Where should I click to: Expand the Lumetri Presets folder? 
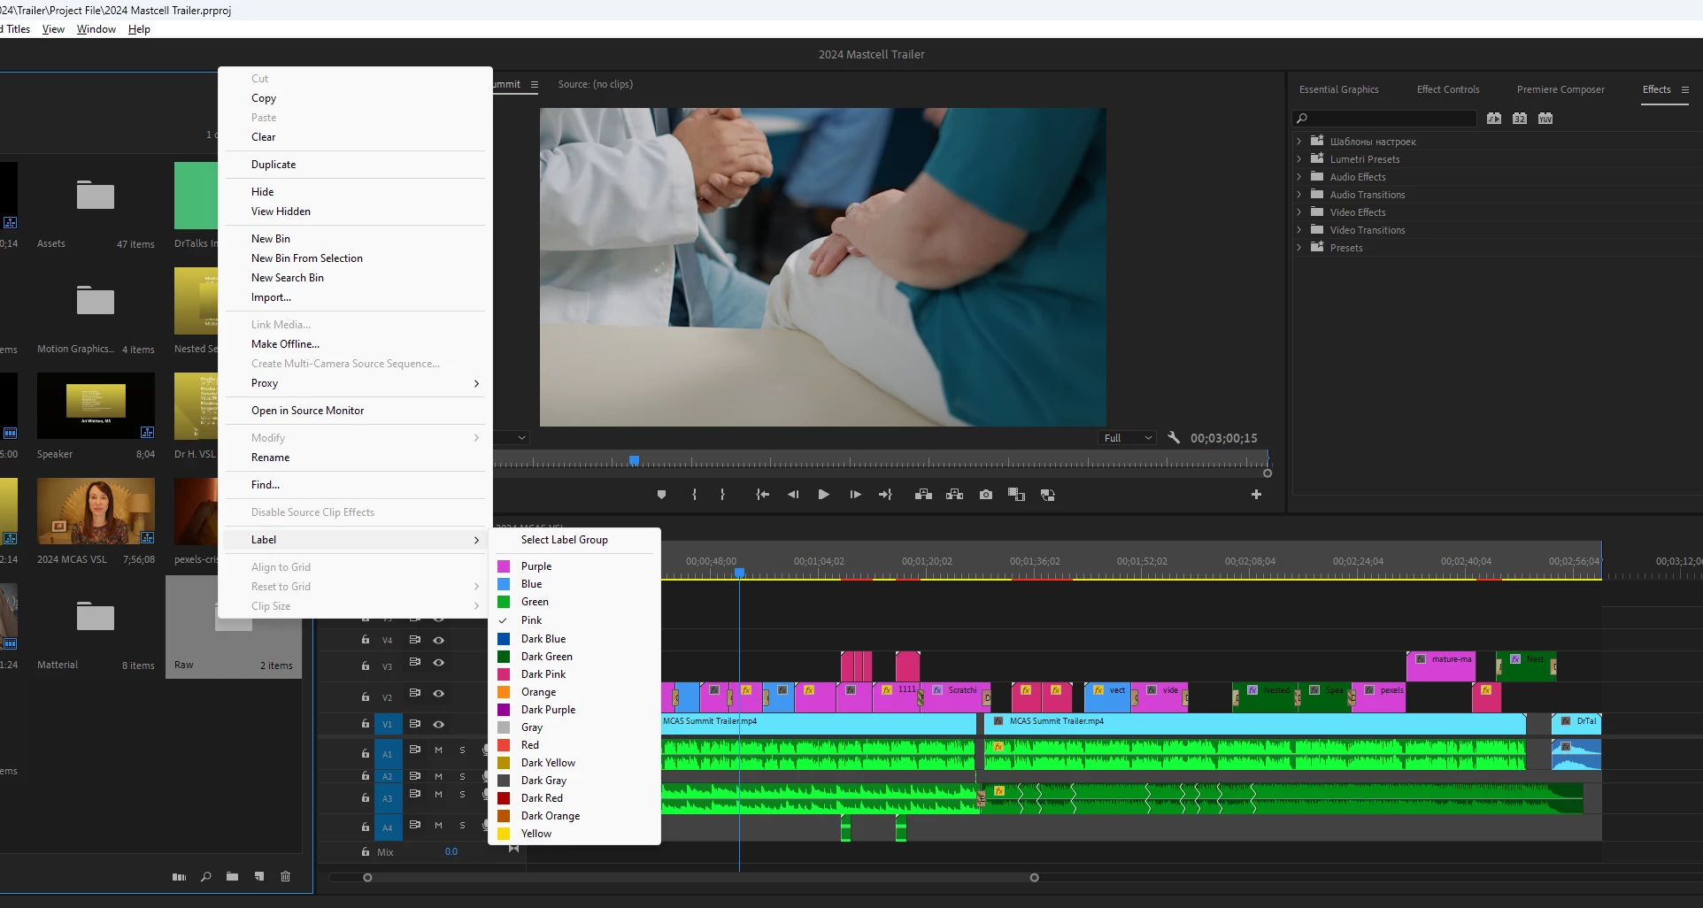[x=1299, y=159]
